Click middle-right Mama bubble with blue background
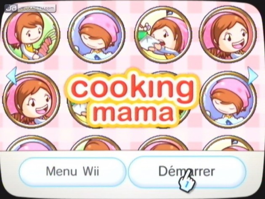 (x=228, y=100)
